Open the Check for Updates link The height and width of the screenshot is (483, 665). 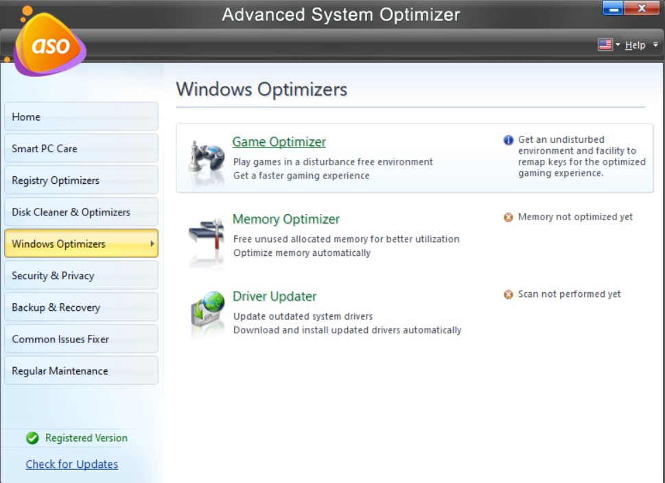(71, 464)
